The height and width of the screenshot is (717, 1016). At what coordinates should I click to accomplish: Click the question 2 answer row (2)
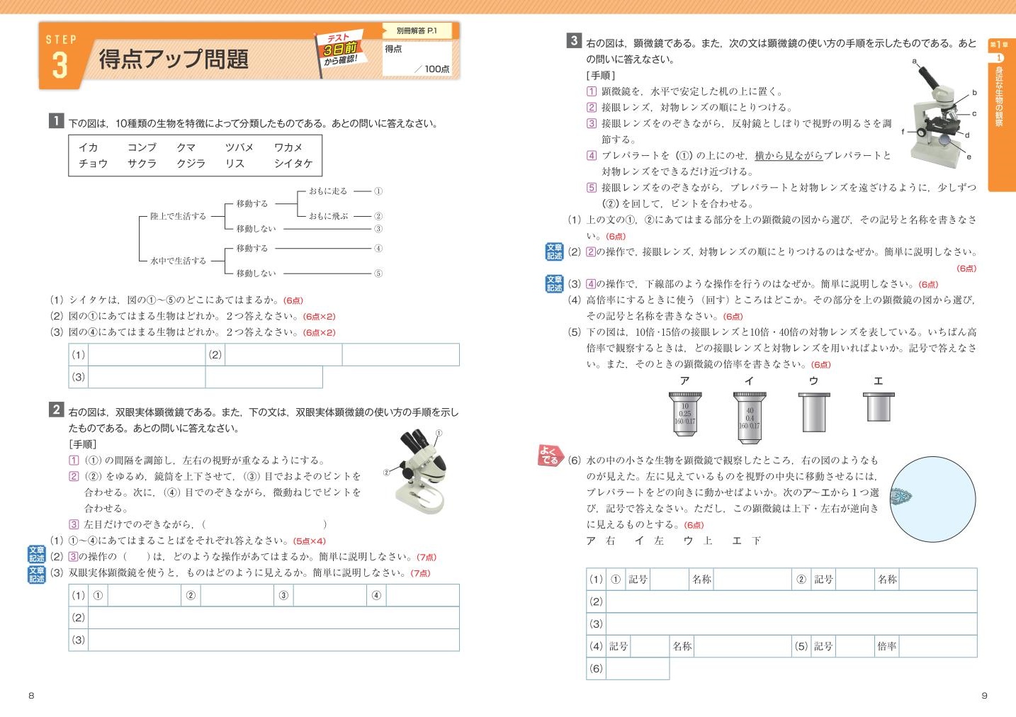pyautogui.click(x=273, y=618)
